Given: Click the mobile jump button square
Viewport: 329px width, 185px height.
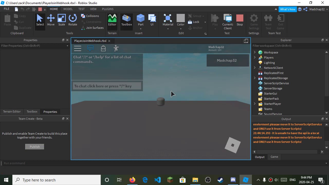Looking at the screenshot, I should [x=233, y=145].
